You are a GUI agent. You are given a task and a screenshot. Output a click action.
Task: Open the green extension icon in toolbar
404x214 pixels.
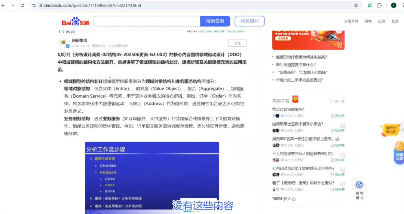370,5
